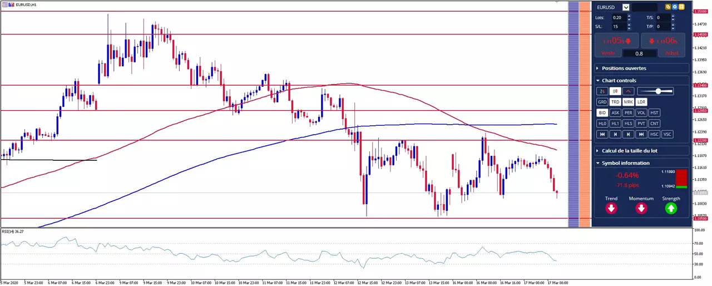Click the yellow square icon at top right
This screenshot has width=712, height=286.
[681, 7]
